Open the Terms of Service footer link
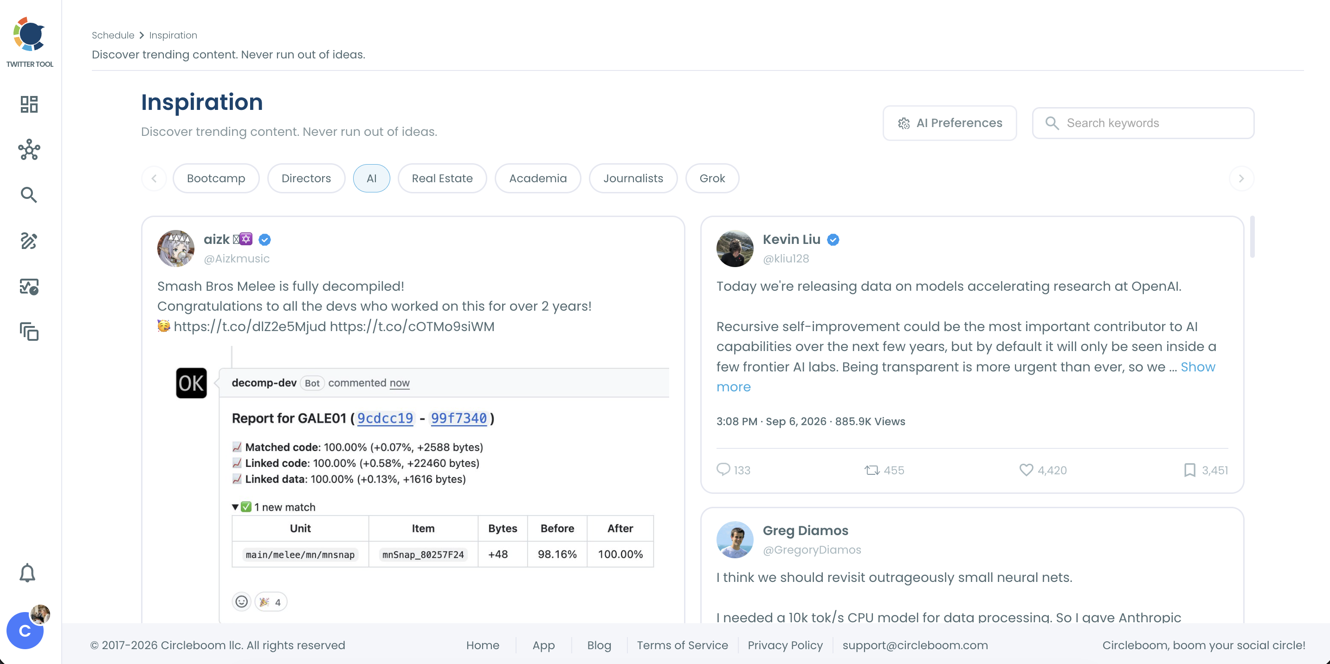The width and height of the screenshot is (1330, 664). click(x=682, y=645)
